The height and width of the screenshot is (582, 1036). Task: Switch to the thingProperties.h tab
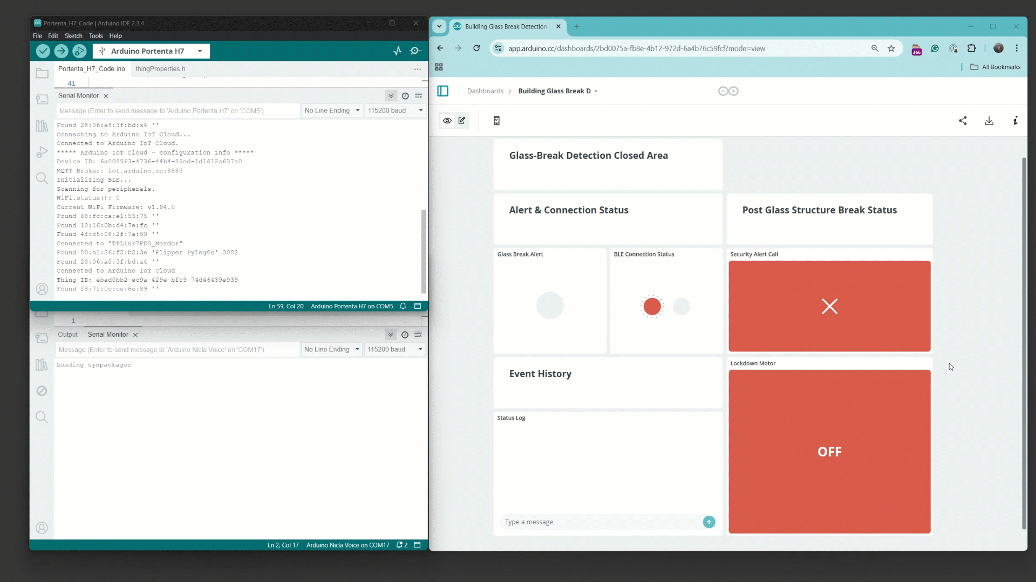point(160,69)
